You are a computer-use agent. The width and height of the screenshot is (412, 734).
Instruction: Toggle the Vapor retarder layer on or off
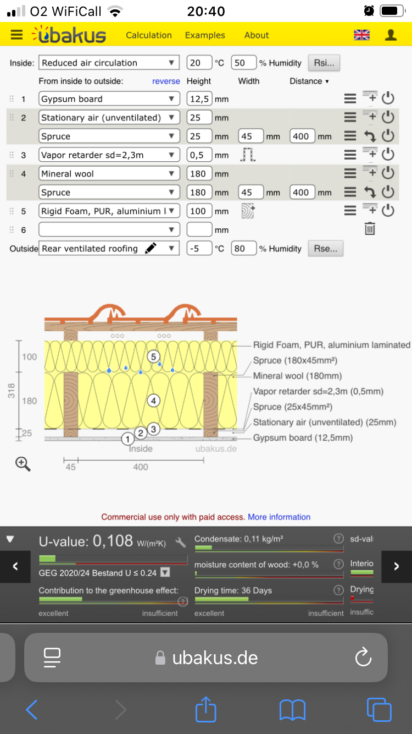point(388,155)
